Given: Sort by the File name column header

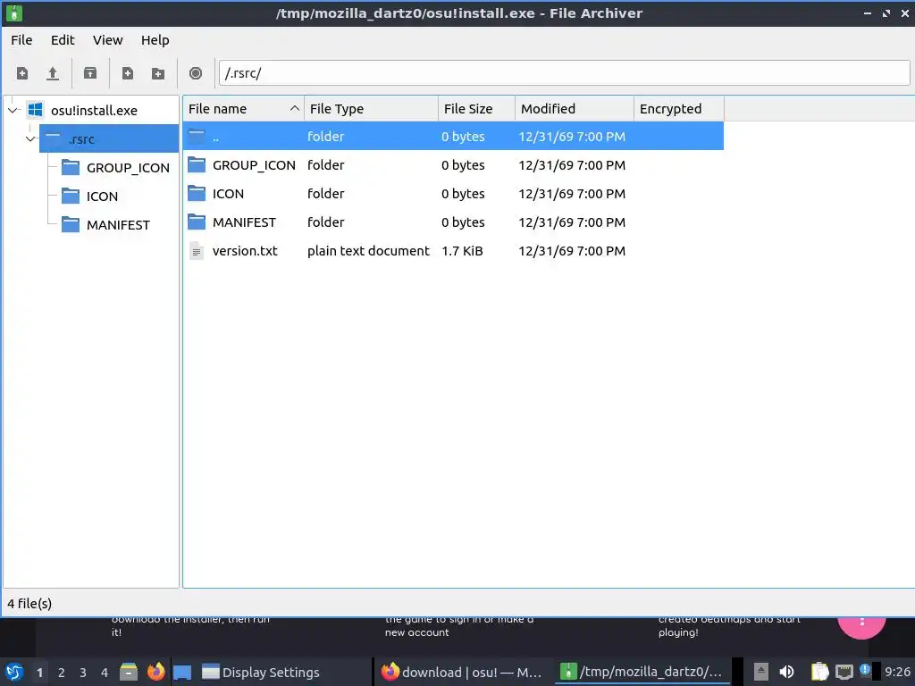Looking at the screenshot, I should [x=243, y=109].
